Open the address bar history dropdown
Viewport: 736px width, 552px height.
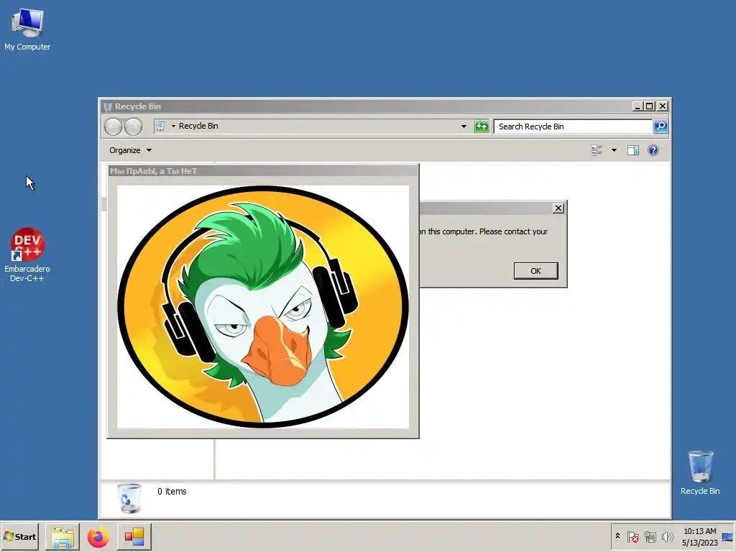(x=464, y=126)
